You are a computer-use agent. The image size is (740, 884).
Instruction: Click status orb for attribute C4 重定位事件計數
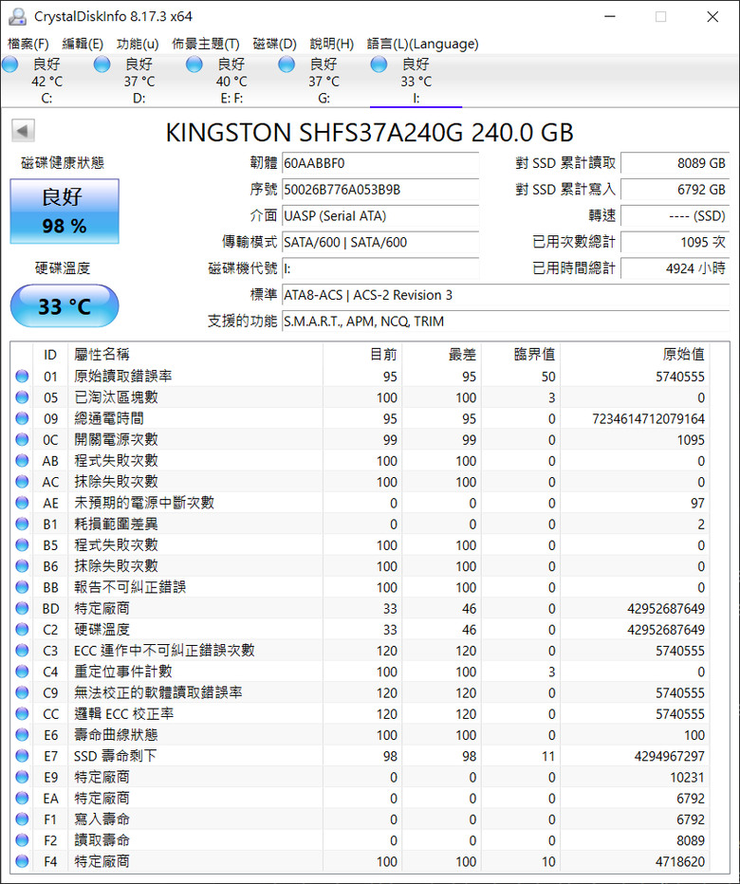pyautogui.click(x=22, y=672)
